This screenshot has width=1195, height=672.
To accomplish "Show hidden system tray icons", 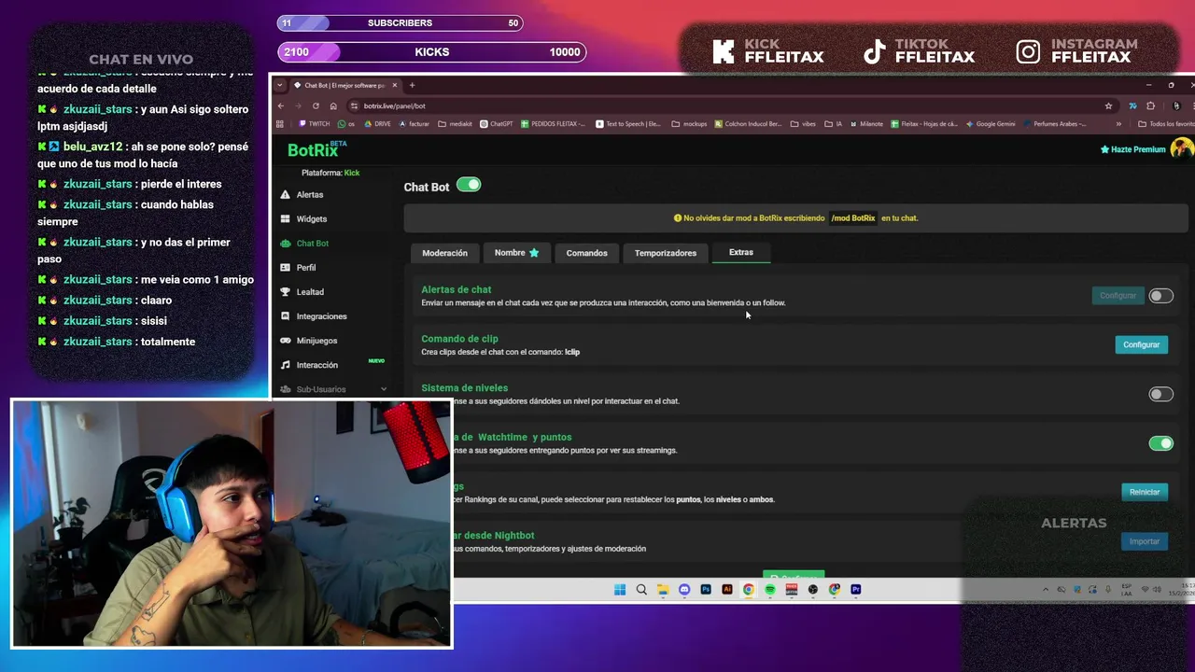I will (x=1046, y=589).
